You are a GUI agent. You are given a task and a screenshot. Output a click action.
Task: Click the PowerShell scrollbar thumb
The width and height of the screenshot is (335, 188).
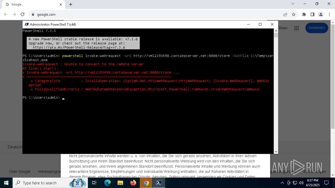tap(276, 35)
